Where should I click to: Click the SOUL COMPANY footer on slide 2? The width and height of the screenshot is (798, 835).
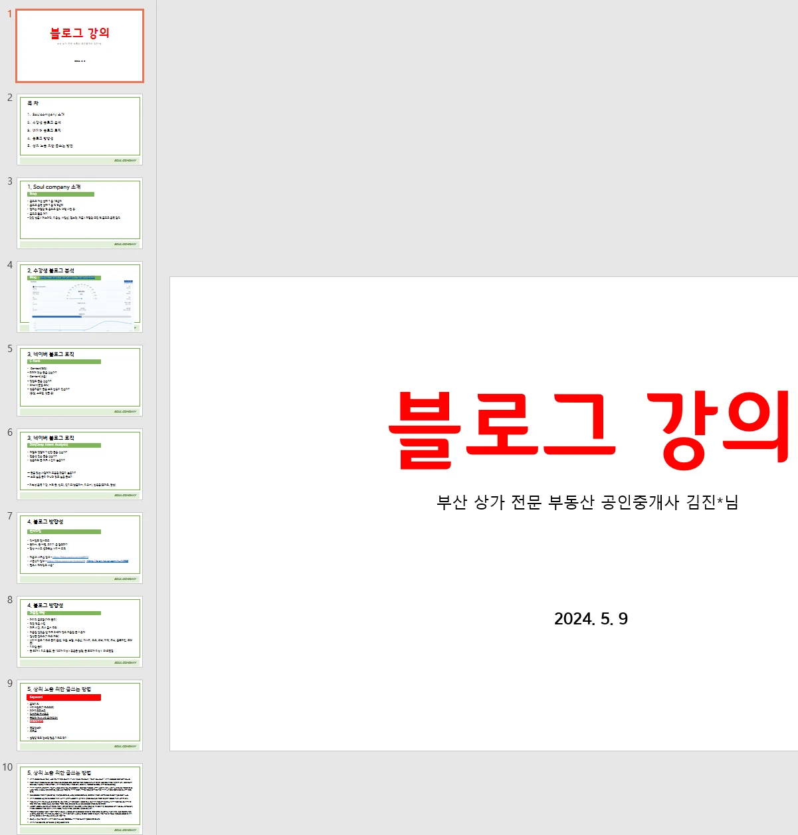click(x=126, y=159)
